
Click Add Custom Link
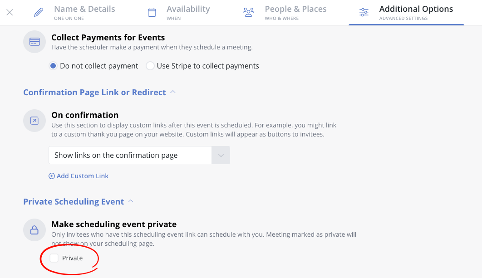(82, 176)
